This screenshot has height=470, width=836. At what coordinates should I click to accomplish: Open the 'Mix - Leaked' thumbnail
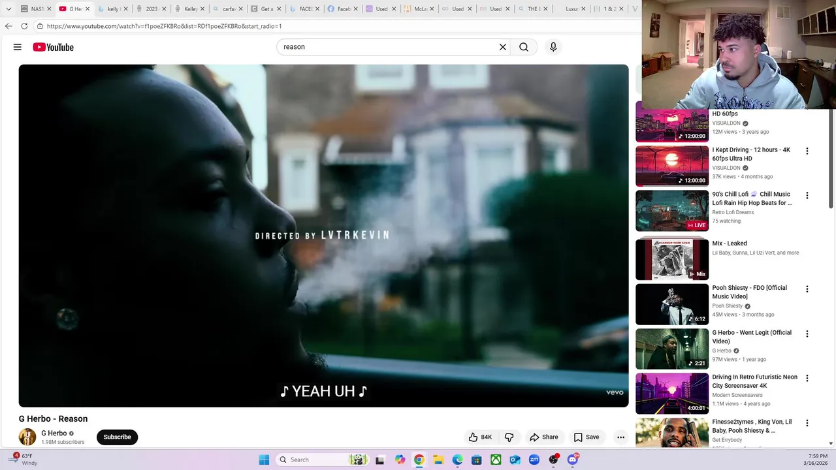point(672,259)
